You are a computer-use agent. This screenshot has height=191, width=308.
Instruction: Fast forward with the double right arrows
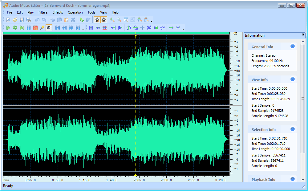tap(71, 28)
